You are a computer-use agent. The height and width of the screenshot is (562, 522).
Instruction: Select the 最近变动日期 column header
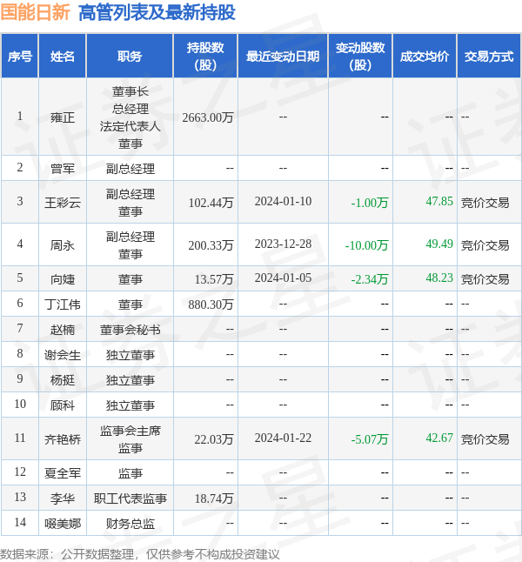tap(283, 57)
